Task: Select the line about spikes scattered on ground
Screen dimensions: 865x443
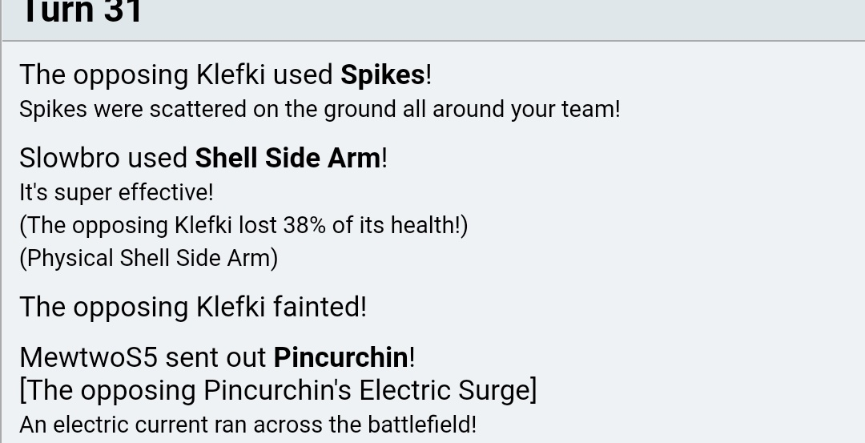Action: coord(319,109)
